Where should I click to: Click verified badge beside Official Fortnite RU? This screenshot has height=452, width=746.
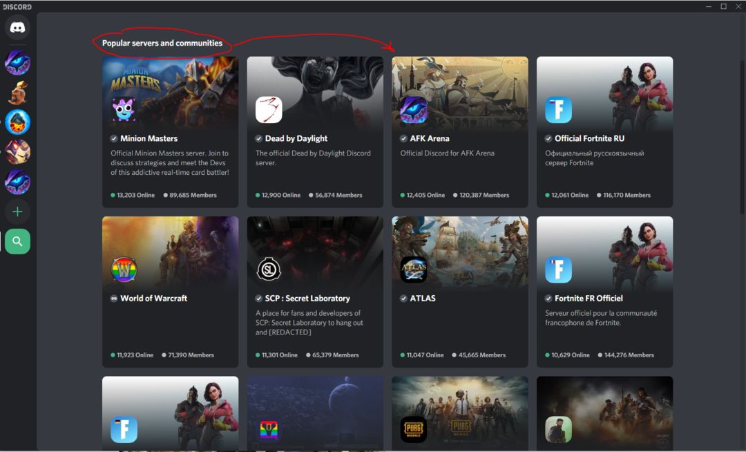(x=548, y=138)
